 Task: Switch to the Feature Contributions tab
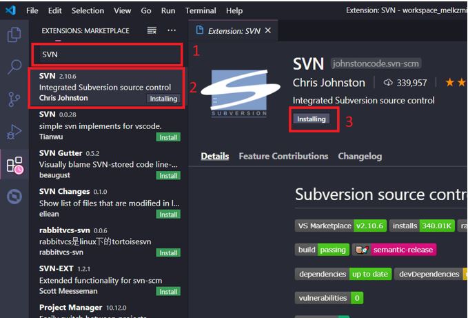(x=283, y=156)
